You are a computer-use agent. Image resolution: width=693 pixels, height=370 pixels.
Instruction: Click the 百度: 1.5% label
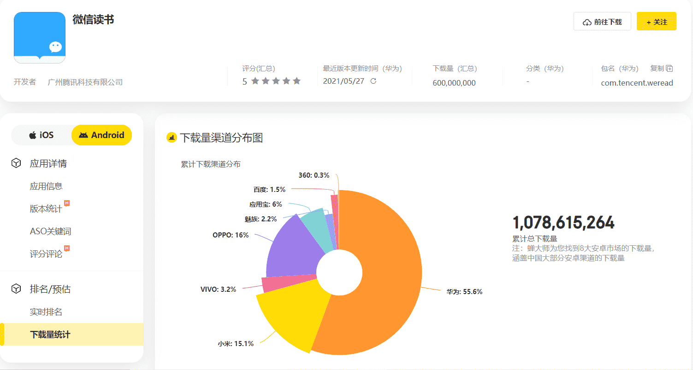(x=269, y=190)
